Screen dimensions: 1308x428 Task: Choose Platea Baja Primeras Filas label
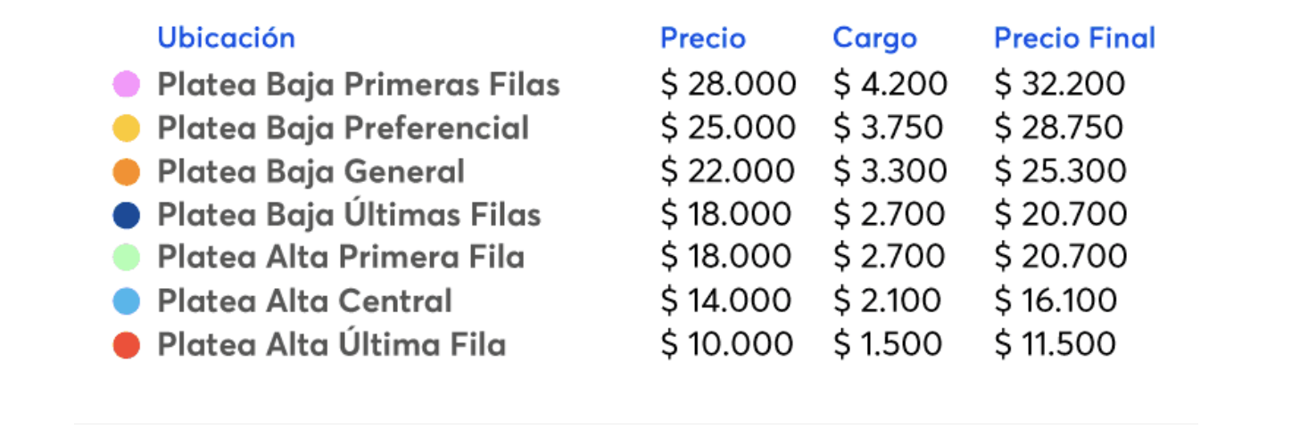coord(359,85)
